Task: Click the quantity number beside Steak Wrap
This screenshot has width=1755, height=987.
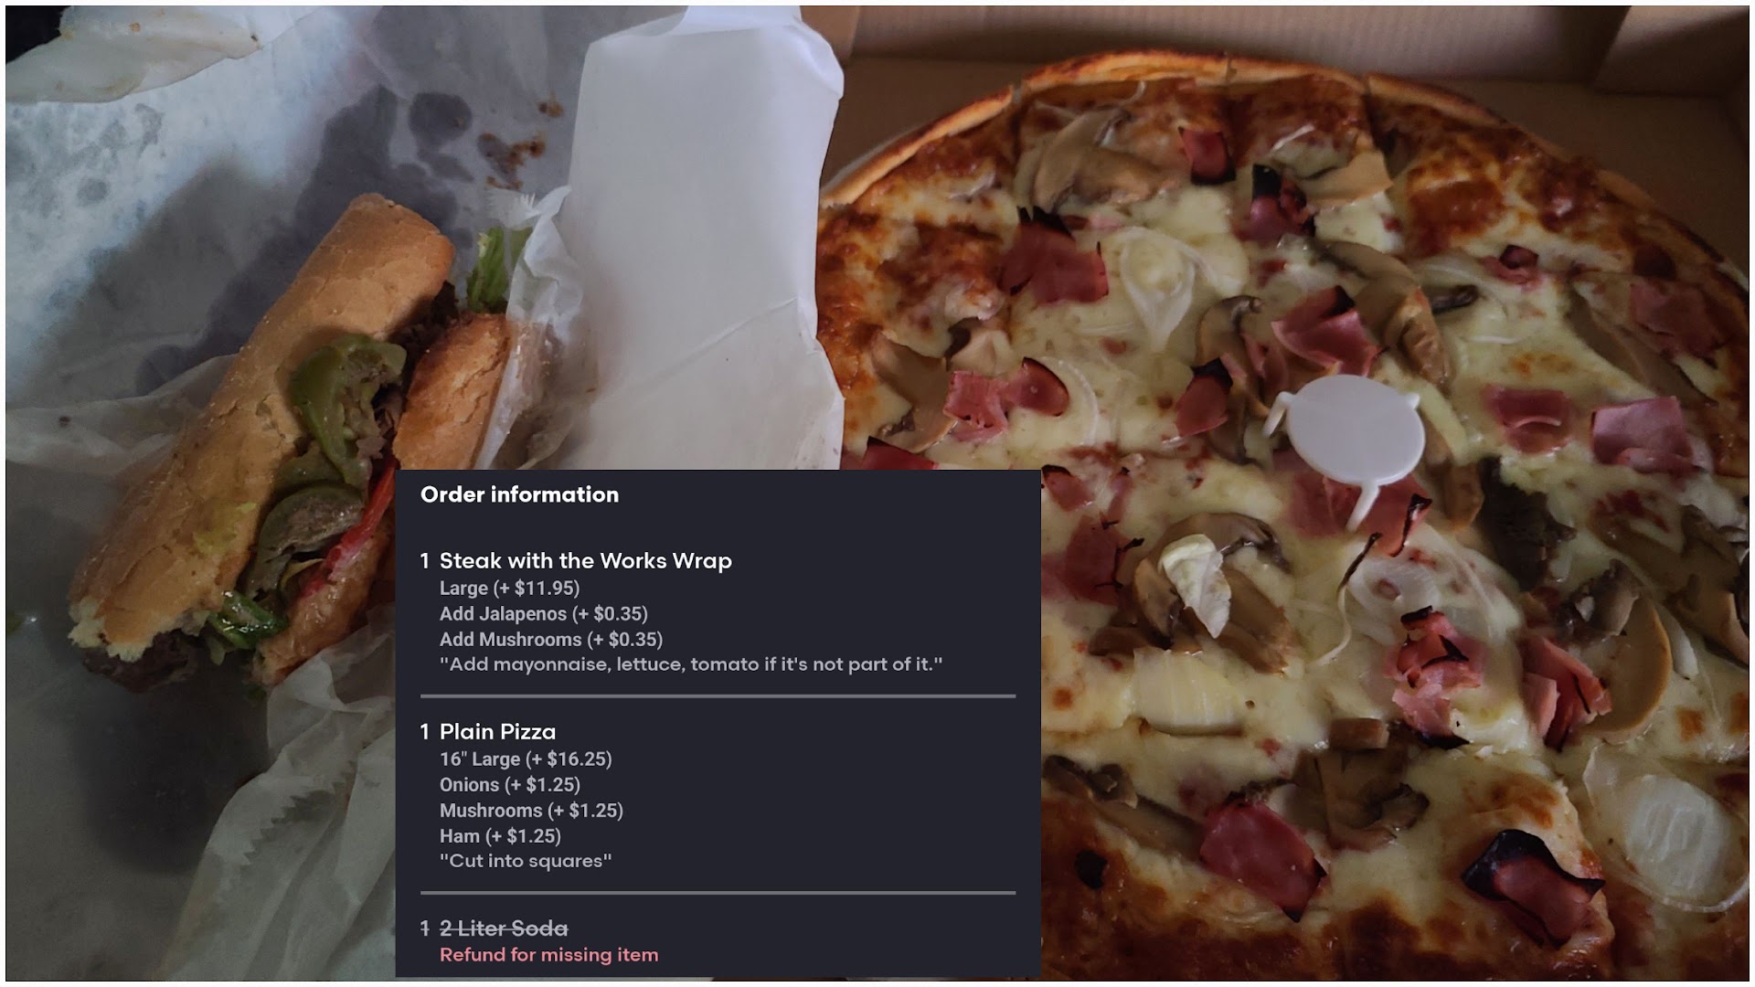Action: click(425, 561)
